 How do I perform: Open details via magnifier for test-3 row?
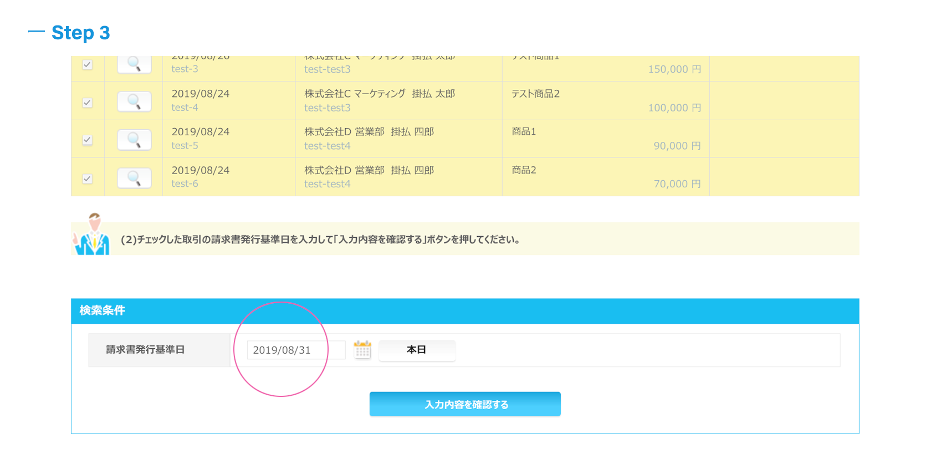(134, 64)
